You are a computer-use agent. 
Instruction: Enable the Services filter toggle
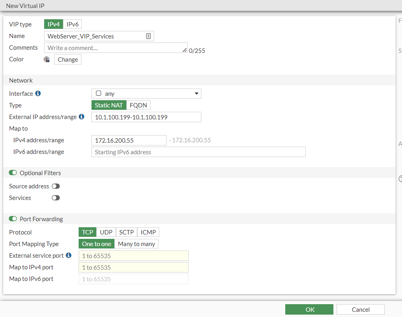(x=55, y=198)
